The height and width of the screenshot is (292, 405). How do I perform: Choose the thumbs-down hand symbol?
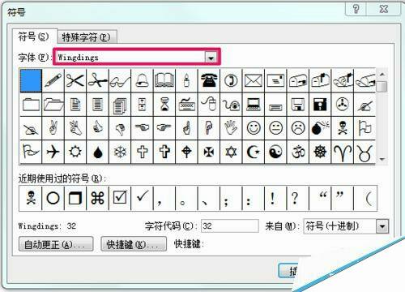click(120, 128)
